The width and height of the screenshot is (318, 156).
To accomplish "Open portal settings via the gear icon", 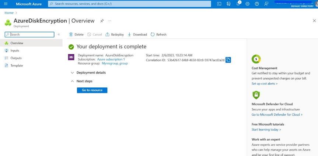I will (x=247, y=4).
